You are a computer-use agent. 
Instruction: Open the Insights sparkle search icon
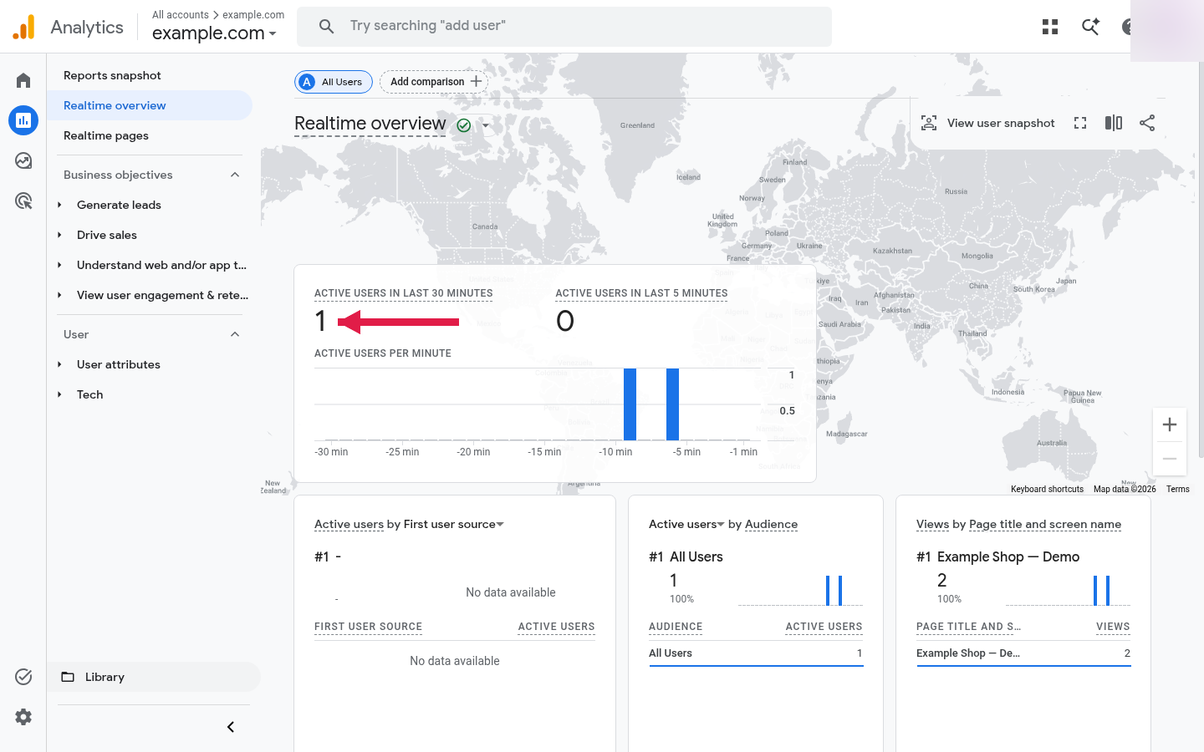1090,27
